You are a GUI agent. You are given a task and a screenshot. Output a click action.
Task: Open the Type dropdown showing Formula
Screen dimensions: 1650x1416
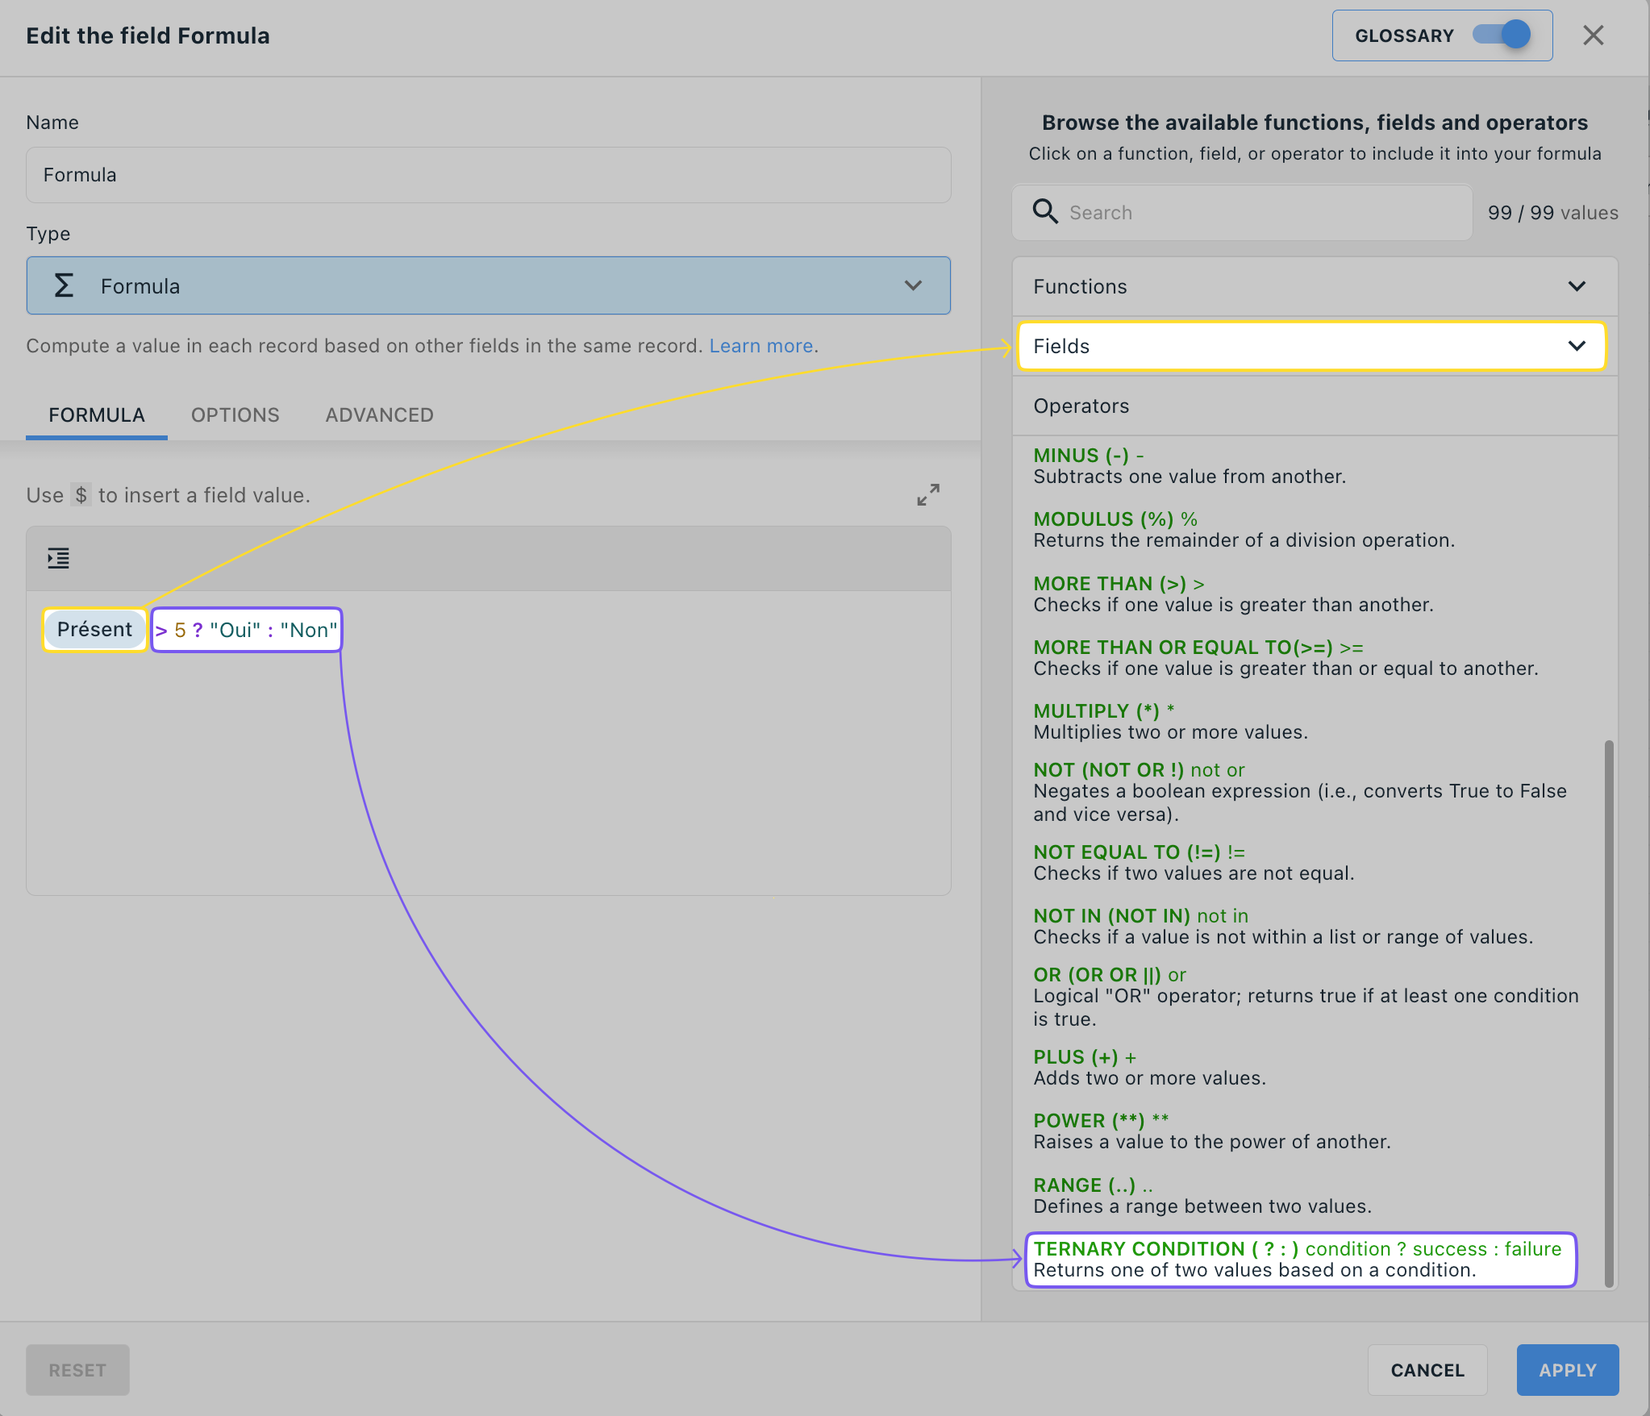[x=912, y=285]
